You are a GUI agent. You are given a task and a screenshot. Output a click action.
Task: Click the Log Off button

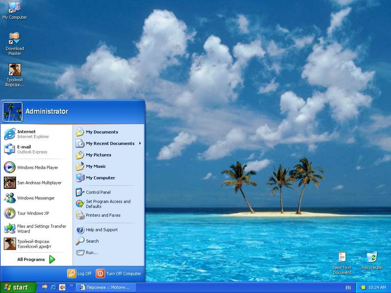click(79, 274)
